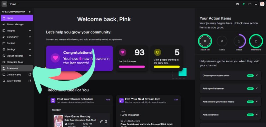Click DONE badge for profile banner
The height and width of the screenshot is (127, 266).
[250, 89]
